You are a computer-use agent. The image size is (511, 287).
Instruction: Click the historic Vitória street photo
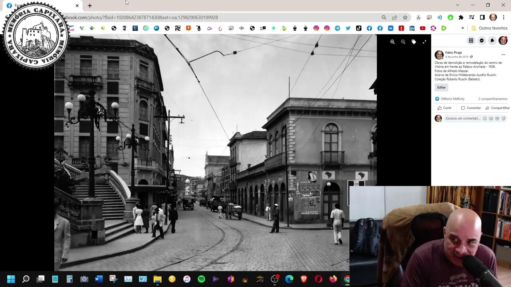pyautogui.click(x=215, y=152)
